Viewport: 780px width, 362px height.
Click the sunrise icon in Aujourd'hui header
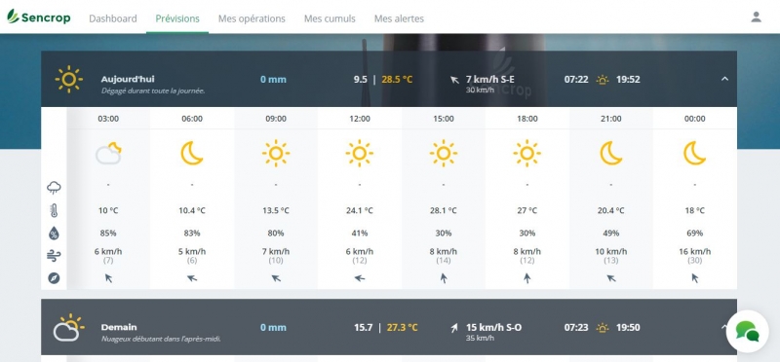click(x=603, y=80)
